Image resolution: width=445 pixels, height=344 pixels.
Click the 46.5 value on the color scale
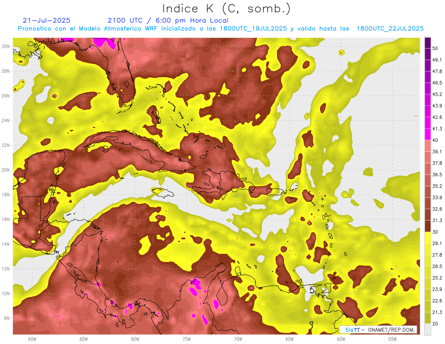[x=437, y=83]
